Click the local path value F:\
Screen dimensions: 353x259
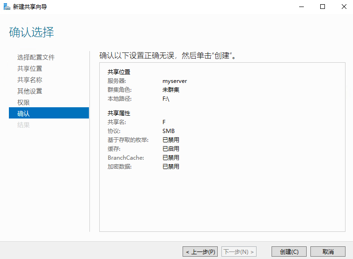pos(166,99)
